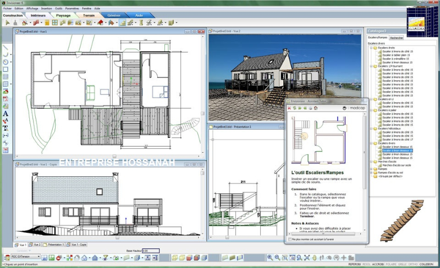Screen dimensions: 440x268
Task: Open the Rechercher tab in catalogue
Action: [x=397, y=37]
